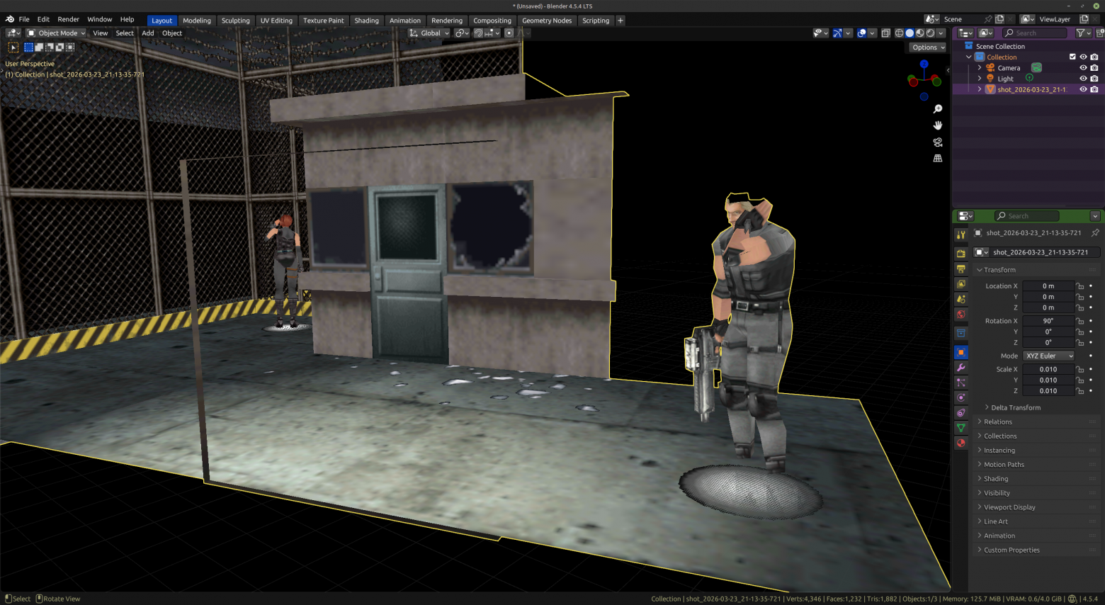Open the viewport Options popover

pos(928,47)
